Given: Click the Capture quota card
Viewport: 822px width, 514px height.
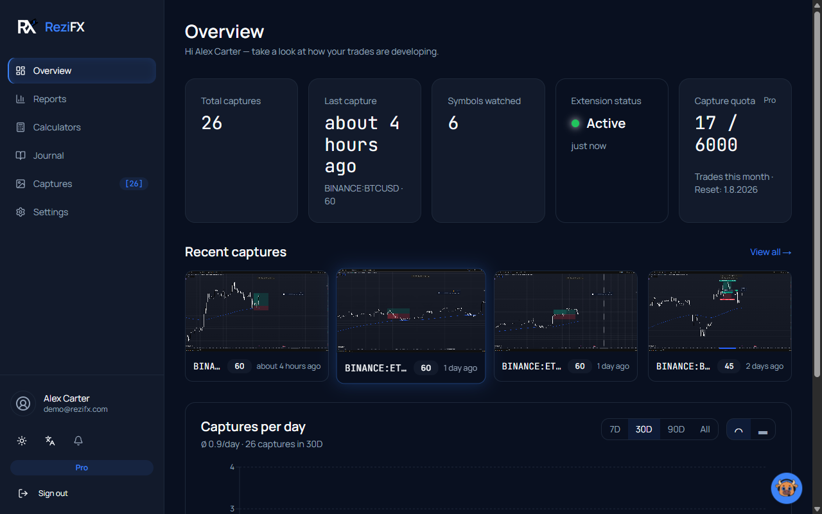Looking at the screenshot, I should tap(735, 150).
